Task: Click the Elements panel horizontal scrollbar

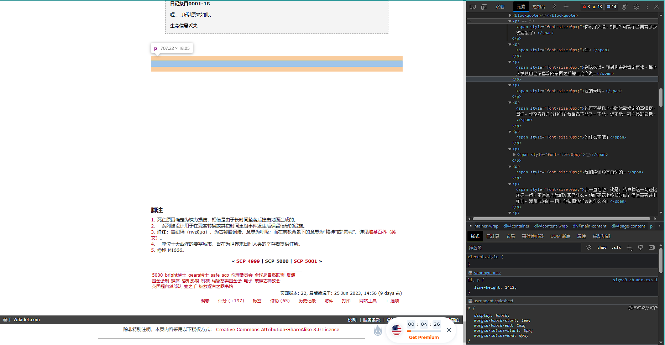Action: pyautogui.click(x=561, y=219)
